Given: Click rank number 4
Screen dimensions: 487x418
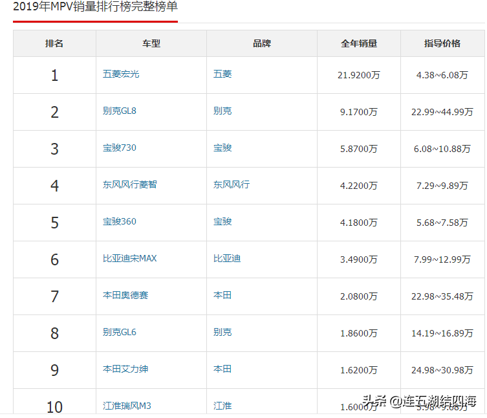Looking at the screenshot, I should click(x=55, y=186).
